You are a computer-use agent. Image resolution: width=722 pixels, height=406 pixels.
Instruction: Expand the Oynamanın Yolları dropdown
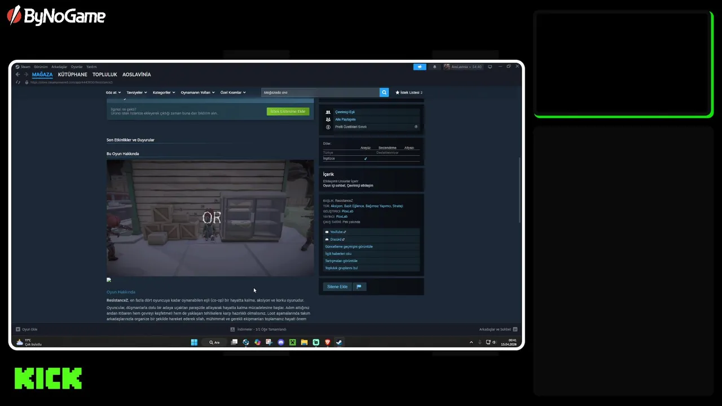click(197, 92)
